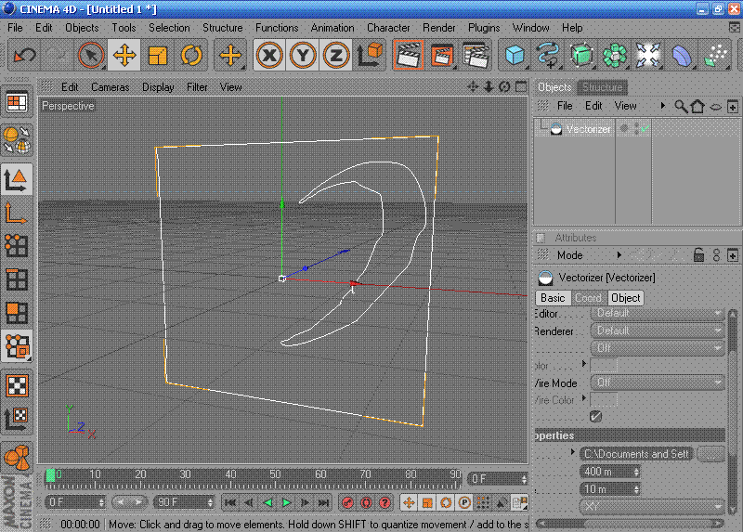Image resolution: width=743 pixels, height=532 pixels.
Task: Activate the Rotate tool
Action: (191, 56)
